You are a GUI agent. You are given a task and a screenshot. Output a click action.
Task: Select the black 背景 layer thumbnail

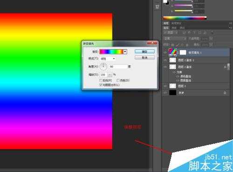coord(173,93)
